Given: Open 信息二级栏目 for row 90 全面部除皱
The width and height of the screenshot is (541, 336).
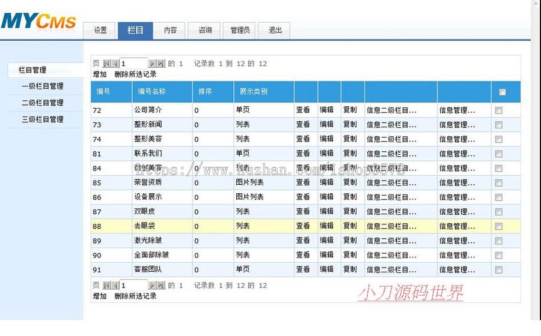Looking at the screenshot, I should point(391,255).
